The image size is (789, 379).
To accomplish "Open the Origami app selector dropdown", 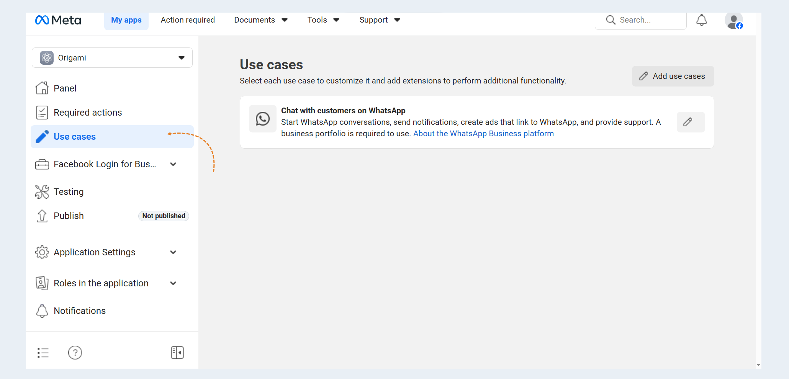I will click(112, 58).
